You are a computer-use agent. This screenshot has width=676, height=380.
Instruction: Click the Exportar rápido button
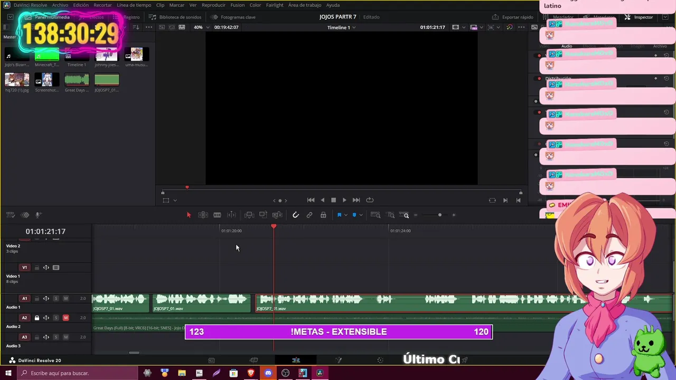click(512, 17)
